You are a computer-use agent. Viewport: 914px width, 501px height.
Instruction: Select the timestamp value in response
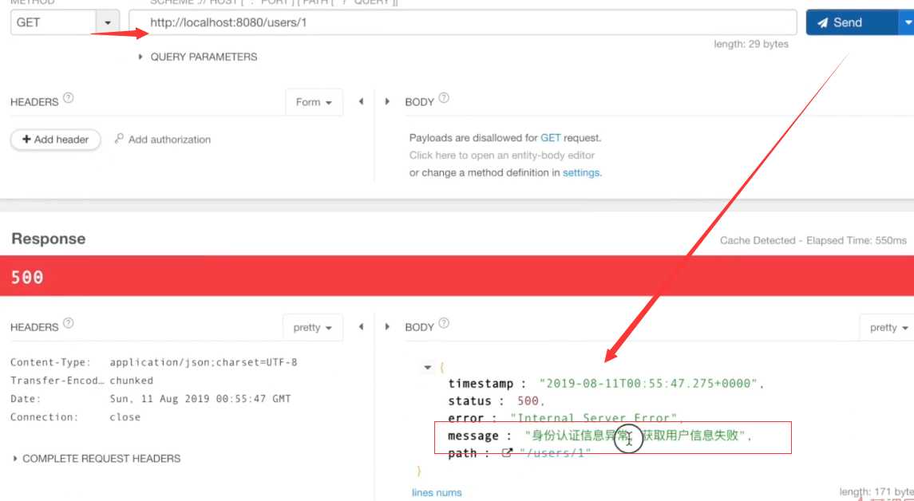(648, 383)
